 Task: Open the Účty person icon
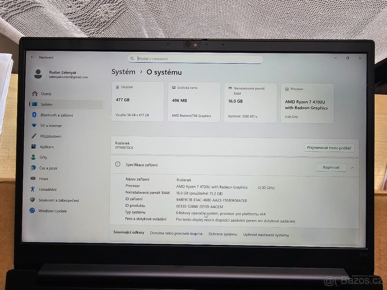(33, 157)
